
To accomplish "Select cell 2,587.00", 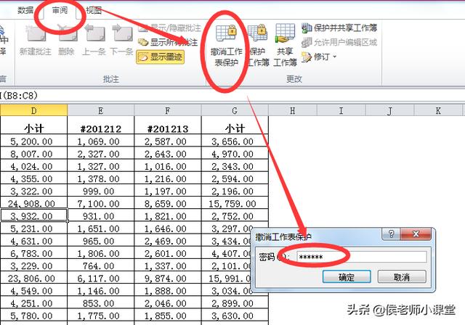I will click(168, 141).
